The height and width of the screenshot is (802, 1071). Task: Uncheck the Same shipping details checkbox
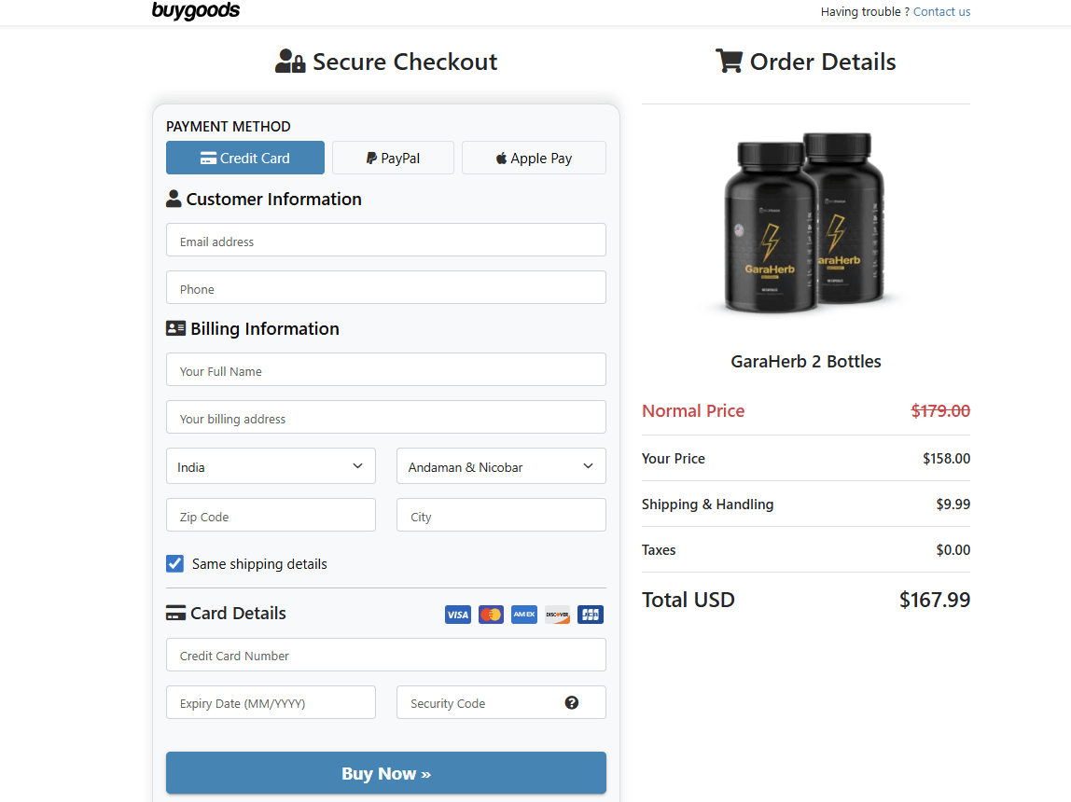[174, 563]
